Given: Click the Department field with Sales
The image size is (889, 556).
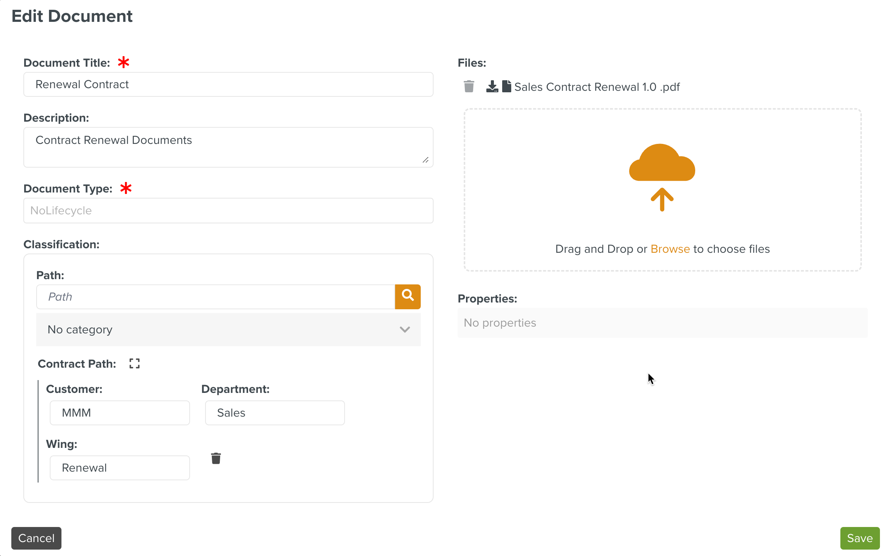Looking at the screenshot, I should tap(274, 413).
